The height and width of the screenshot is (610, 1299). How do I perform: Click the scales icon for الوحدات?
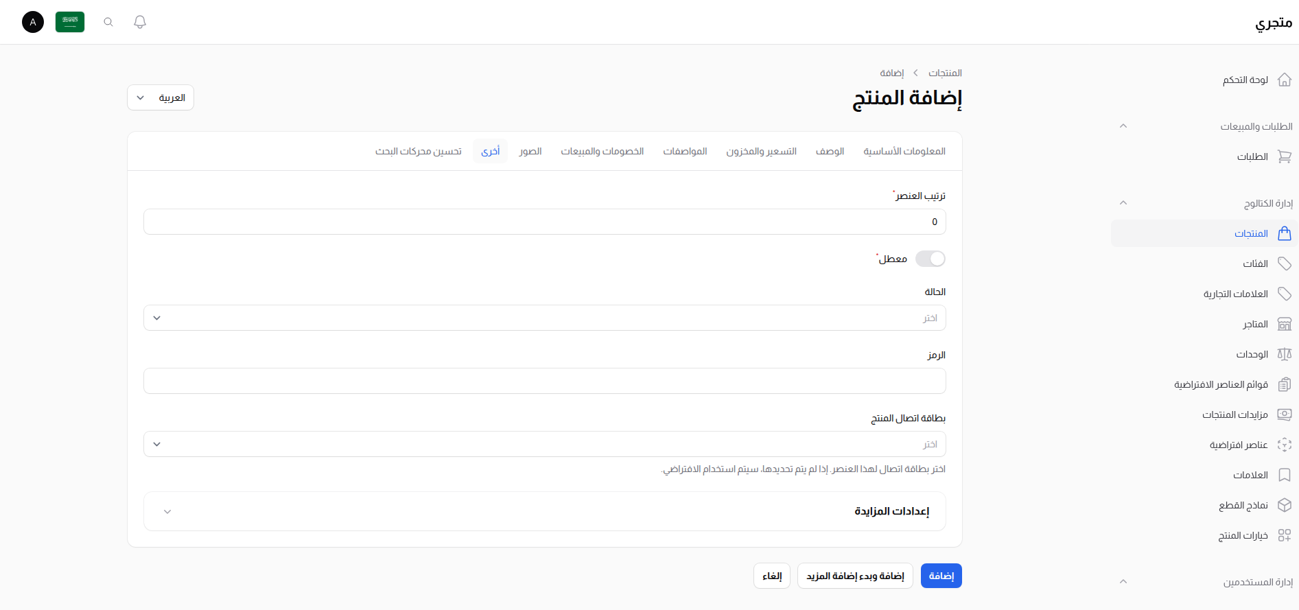(x=1285, y=354)
